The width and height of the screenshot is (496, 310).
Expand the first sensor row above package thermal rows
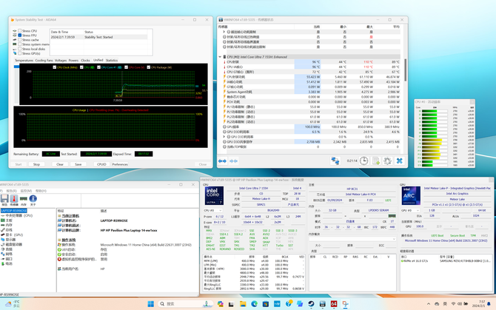coord(224,32)
